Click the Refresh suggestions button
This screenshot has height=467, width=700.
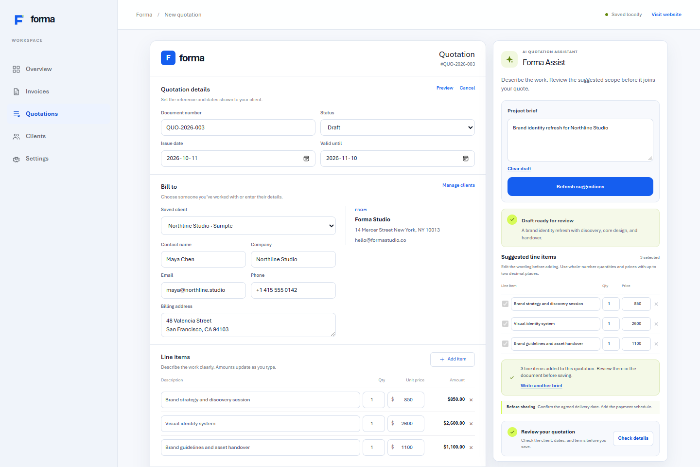(580, 187)
